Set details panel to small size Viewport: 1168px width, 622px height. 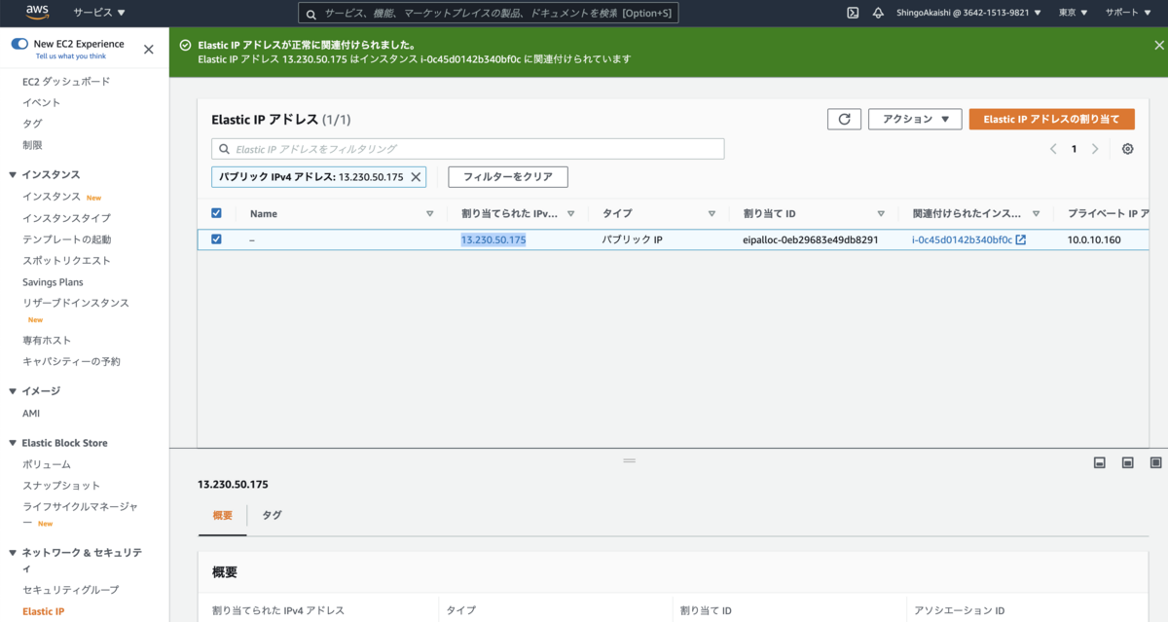click(x=1099, y=462)
